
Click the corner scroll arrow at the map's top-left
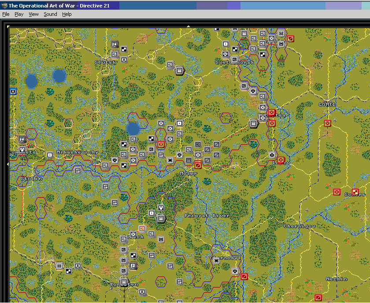pyautogui.click(x=8, y=27)
